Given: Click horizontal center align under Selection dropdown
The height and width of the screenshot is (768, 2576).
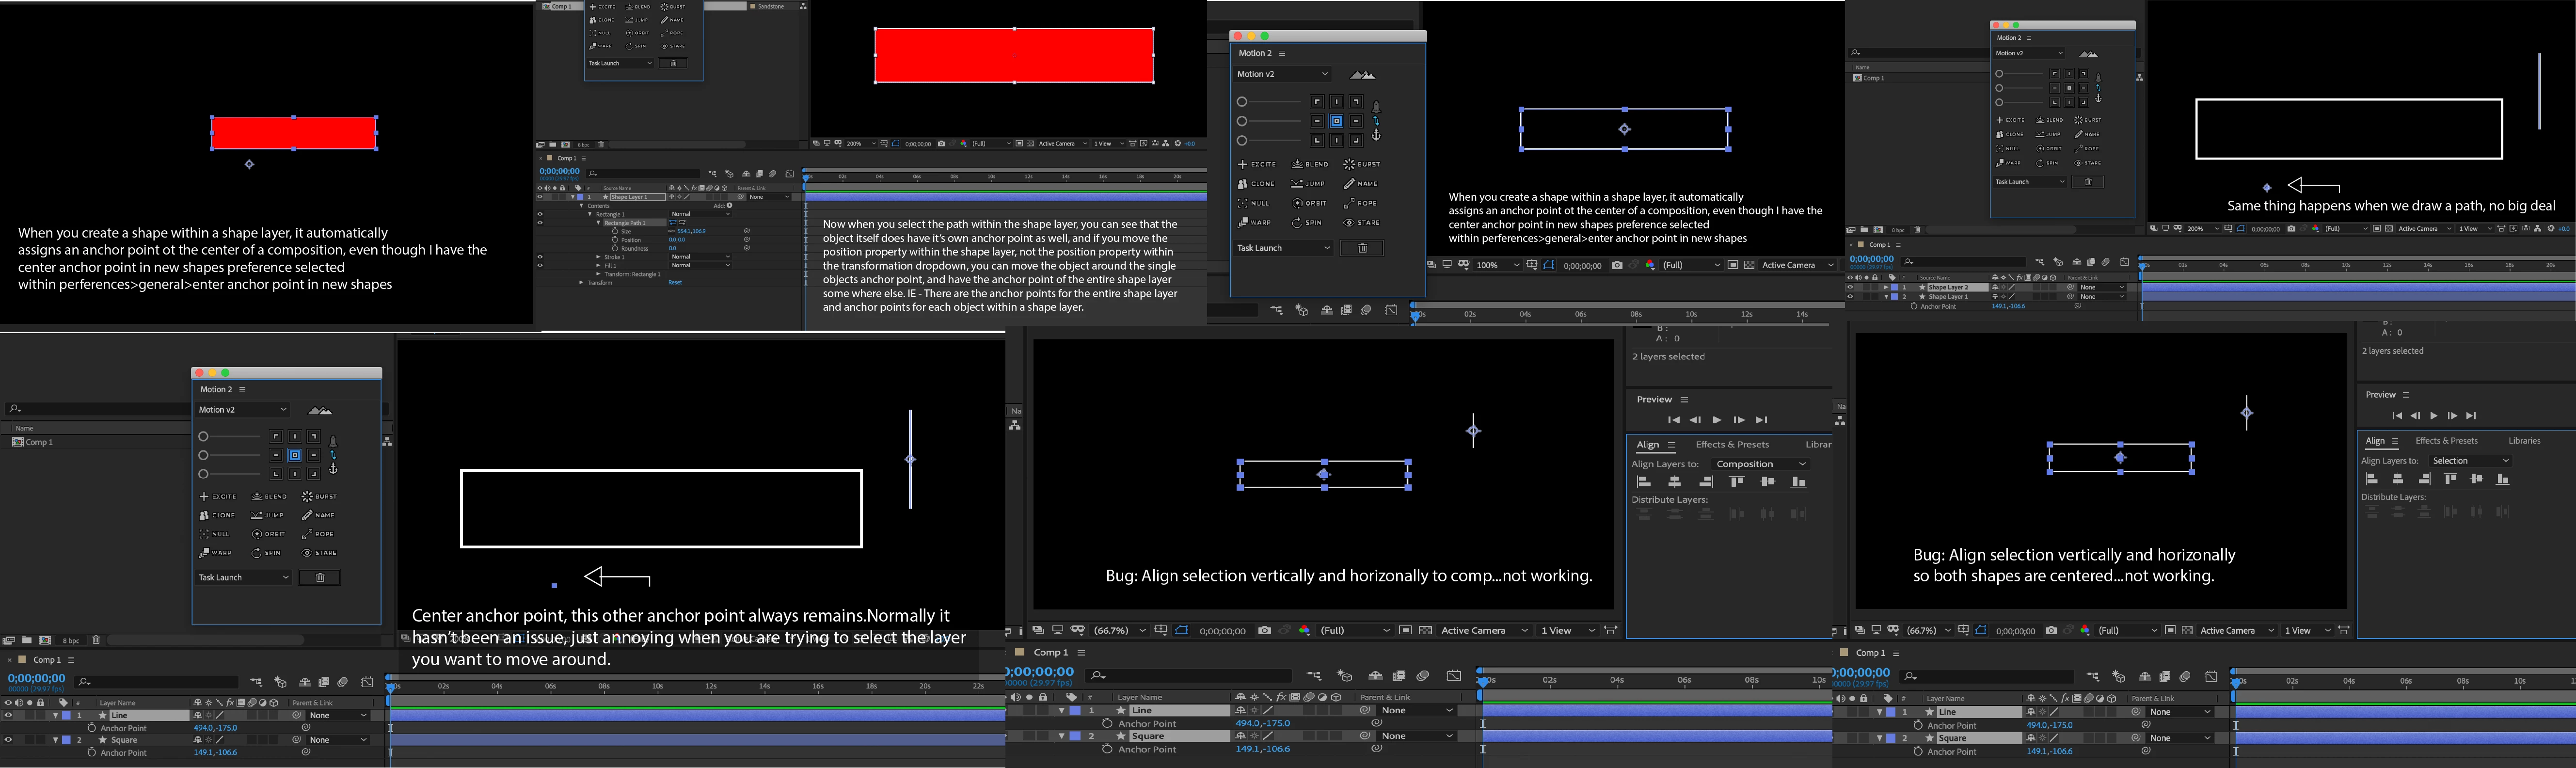Looking at the screenshot, I should point(2398,479).
